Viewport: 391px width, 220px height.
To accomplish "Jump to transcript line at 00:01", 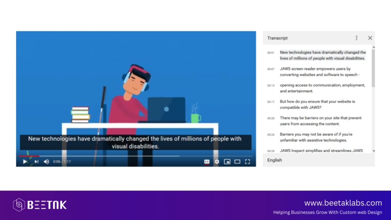I will click(x=317, y=55).
